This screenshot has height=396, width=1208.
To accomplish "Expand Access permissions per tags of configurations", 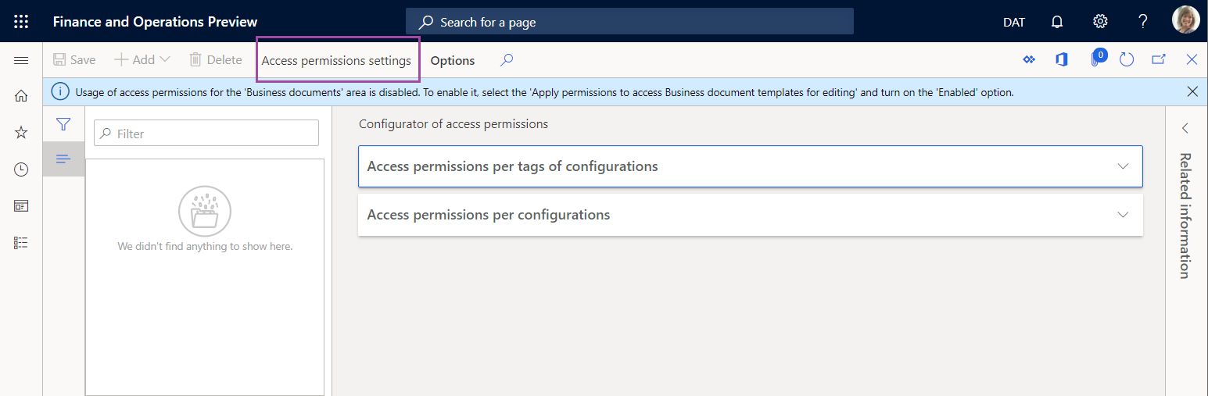I will [x=751, y=166].
